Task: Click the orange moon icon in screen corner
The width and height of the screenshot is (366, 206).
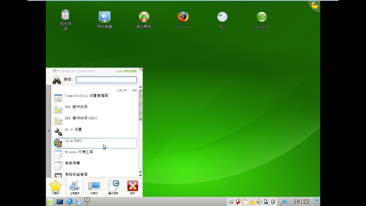Action: pos(315,5)
